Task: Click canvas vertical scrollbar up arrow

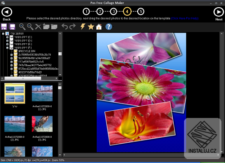Action: tap(221, 34)
